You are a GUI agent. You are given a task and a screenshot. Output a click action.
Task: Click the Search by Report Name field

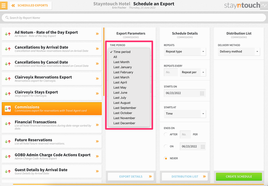click(134, 18)
